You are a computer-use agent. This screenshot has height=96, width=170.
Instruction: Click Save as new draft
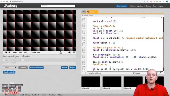(36, 67)
